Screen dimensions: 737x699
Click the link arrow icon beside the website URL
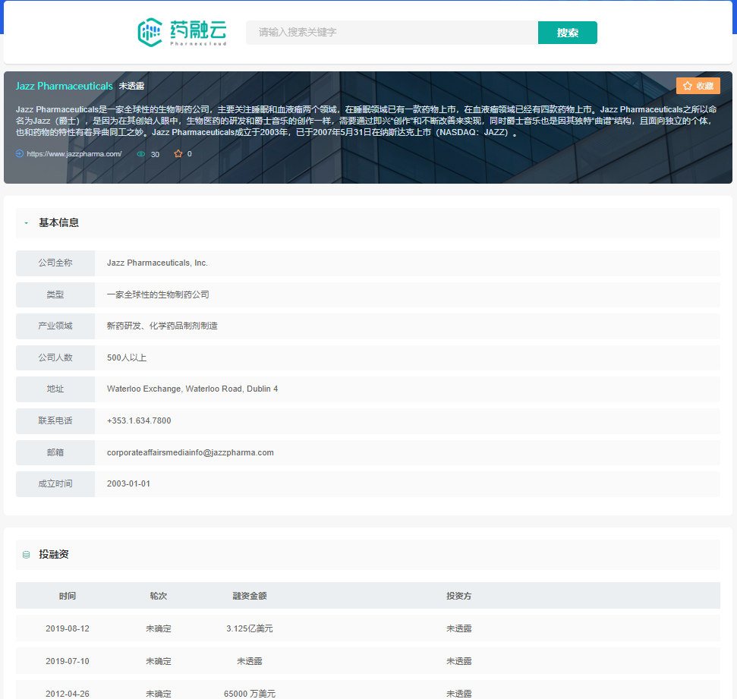[20, 154]
